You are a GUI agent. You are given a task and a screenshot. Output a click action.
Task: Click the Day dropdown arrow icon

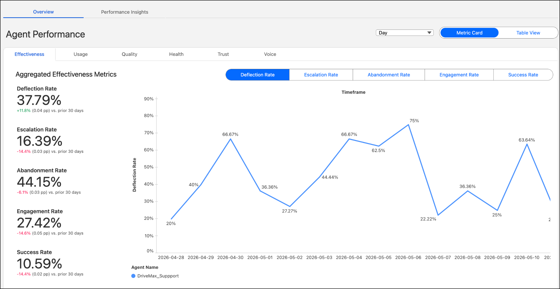pyautogui.click(x=429, y=33)
